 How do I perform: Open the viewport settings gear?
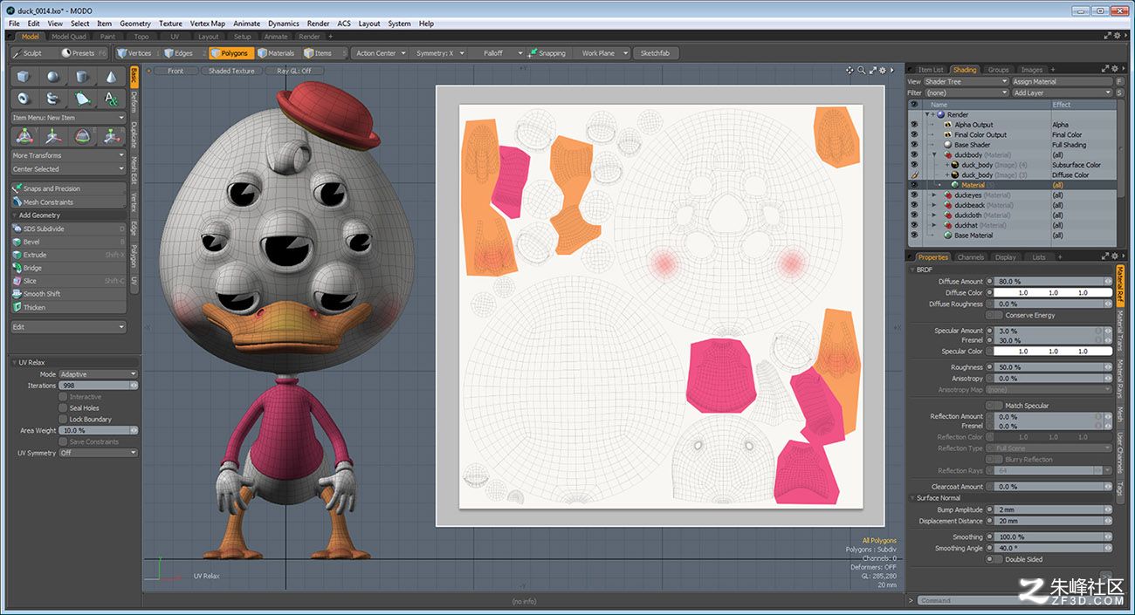pos(882,70)
